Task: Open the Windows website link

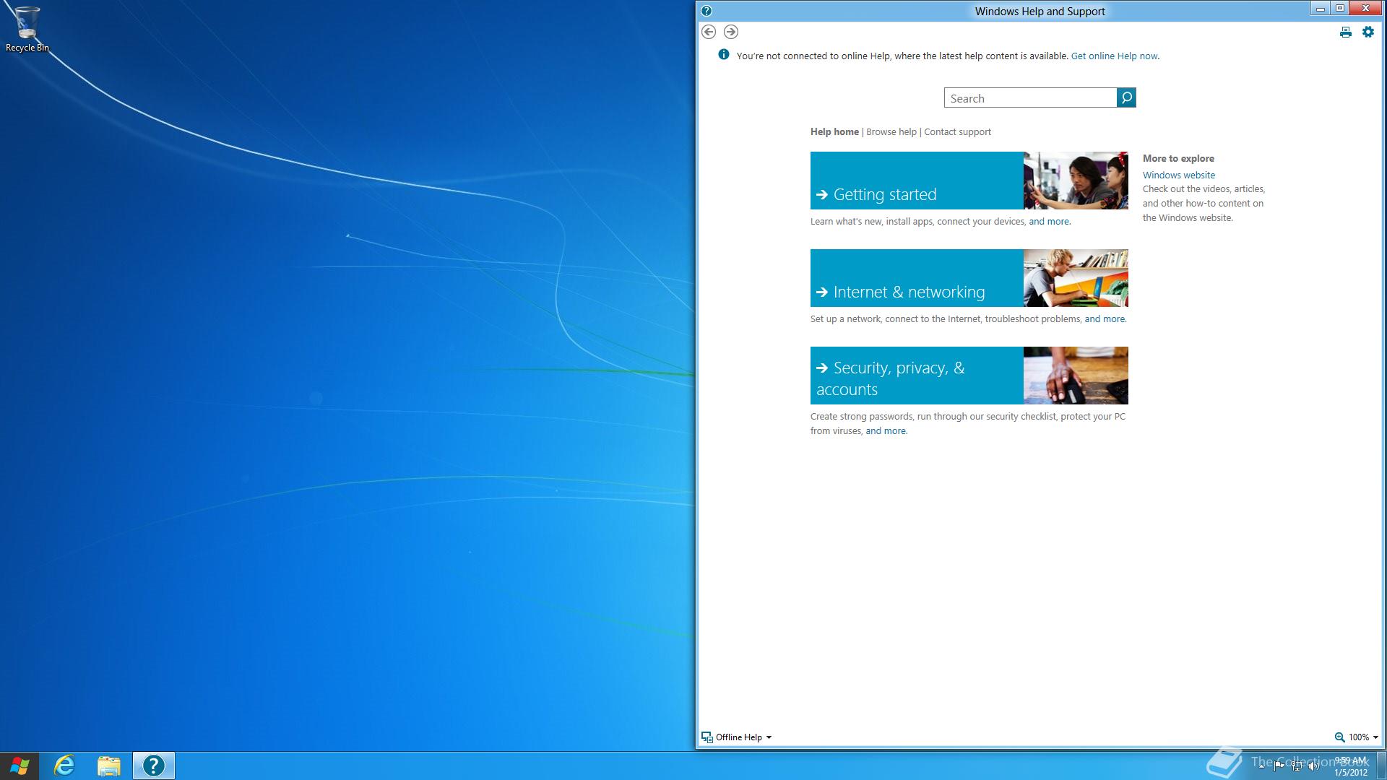Action: point(1178,175)
